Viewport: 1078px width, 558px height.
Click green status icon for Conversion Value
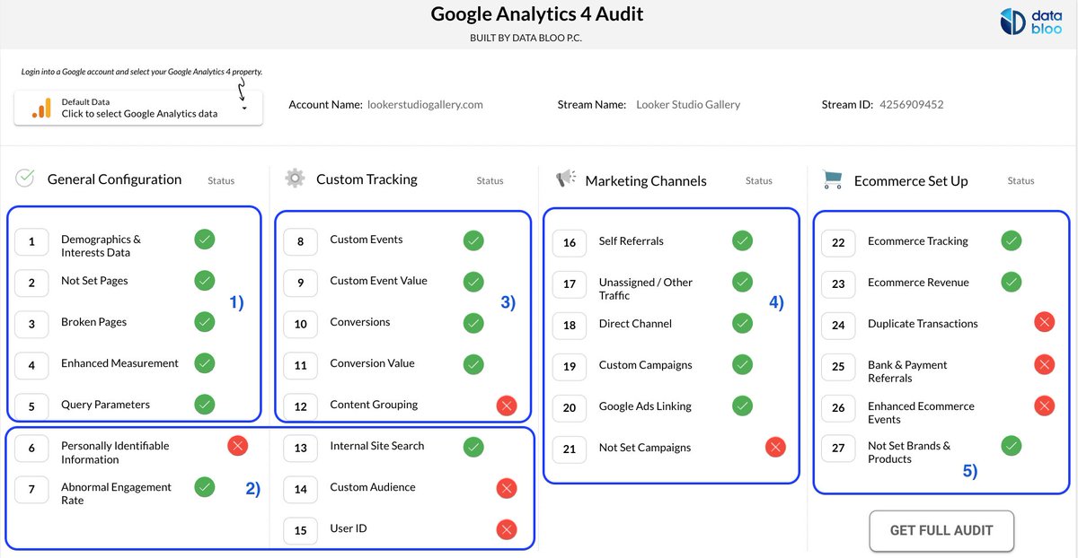click(473, 363)
